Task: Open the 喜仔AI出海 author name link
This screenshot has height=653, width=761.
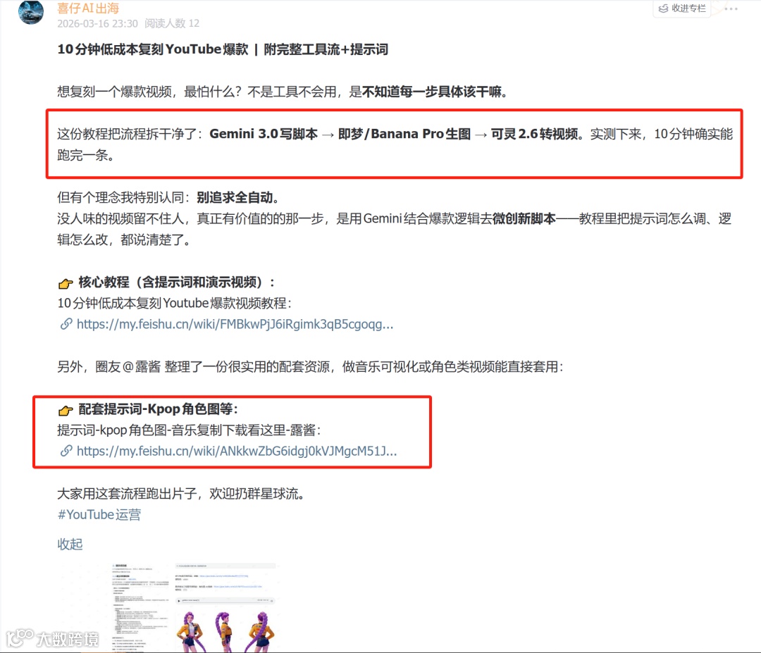Action: click(x=88, y=8)
